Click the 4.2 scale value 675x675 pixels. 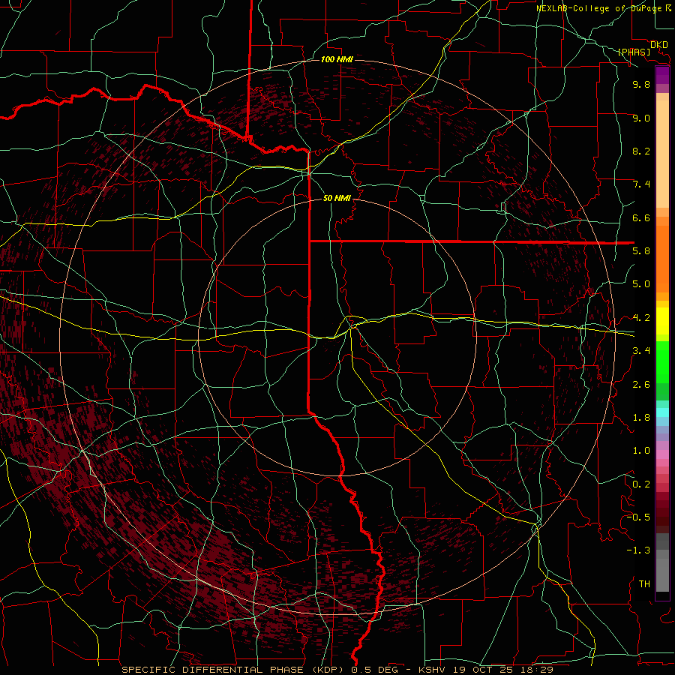641,318
